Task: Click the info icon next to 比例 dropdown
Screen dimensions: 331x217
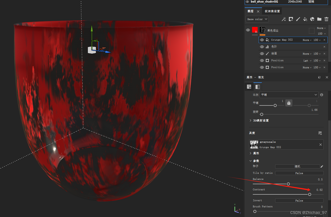Action: click(x=322, y=95)
